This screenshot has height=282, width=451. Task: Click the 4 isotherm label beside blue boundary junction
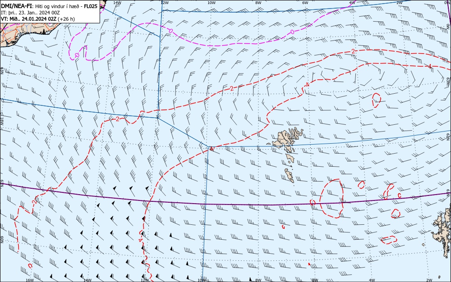pos(212,149)
